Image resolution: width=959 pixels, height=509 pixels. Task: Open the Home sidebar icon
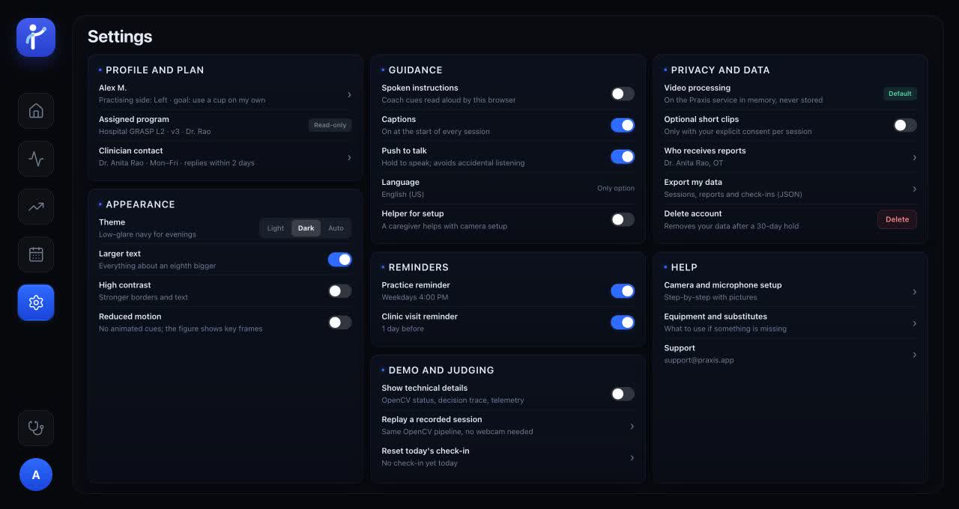[x=36, y=111]
